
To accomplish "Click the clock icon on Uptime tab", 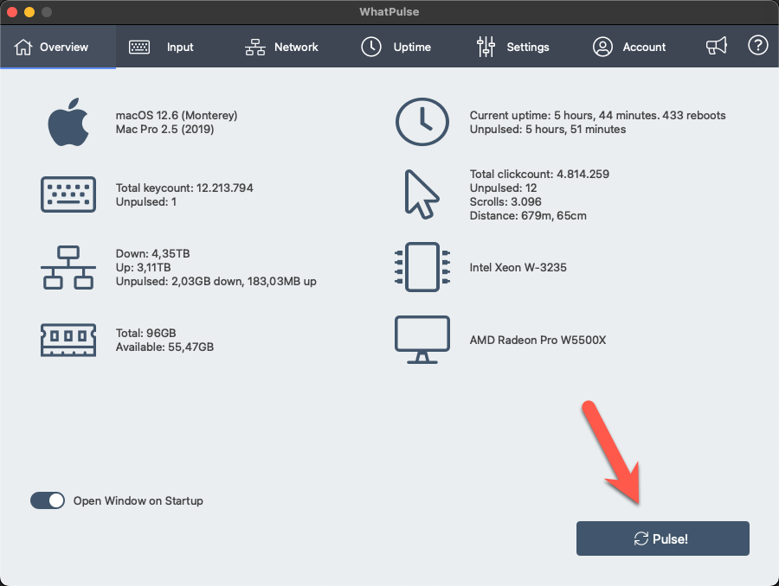I will tap(371, 47).
